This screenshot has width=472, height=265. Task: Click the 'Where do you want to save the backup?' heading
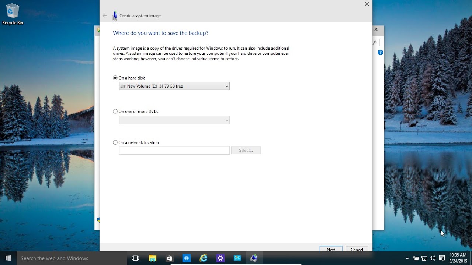[161, 33]
